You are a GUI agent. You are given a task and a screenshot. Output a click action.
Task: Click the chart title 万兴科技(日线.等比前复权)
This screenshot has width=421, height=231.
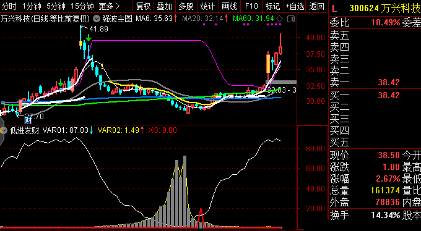(45, 19)
